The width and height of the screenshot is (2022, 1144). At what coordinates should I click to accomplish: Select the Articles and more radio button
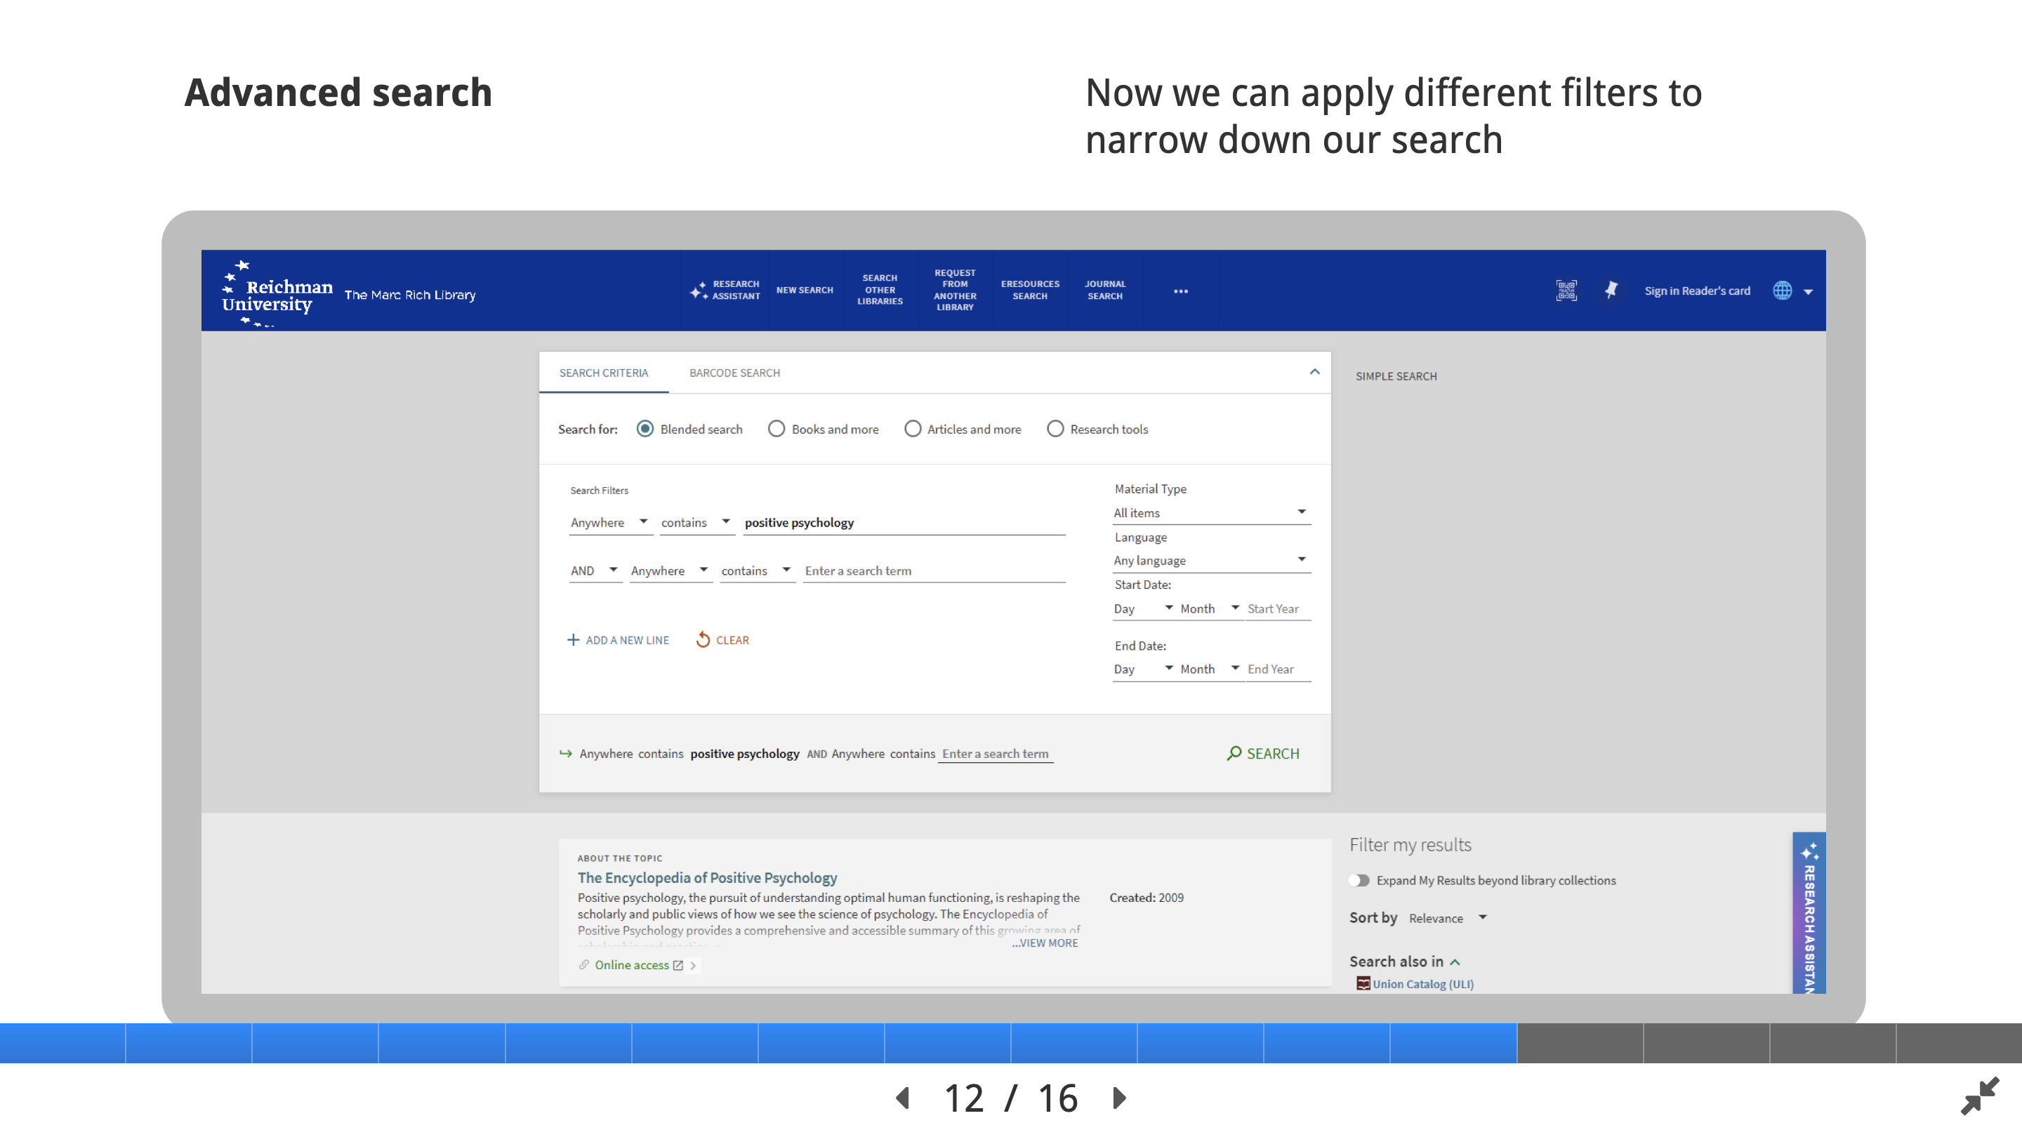pos(913,429)
